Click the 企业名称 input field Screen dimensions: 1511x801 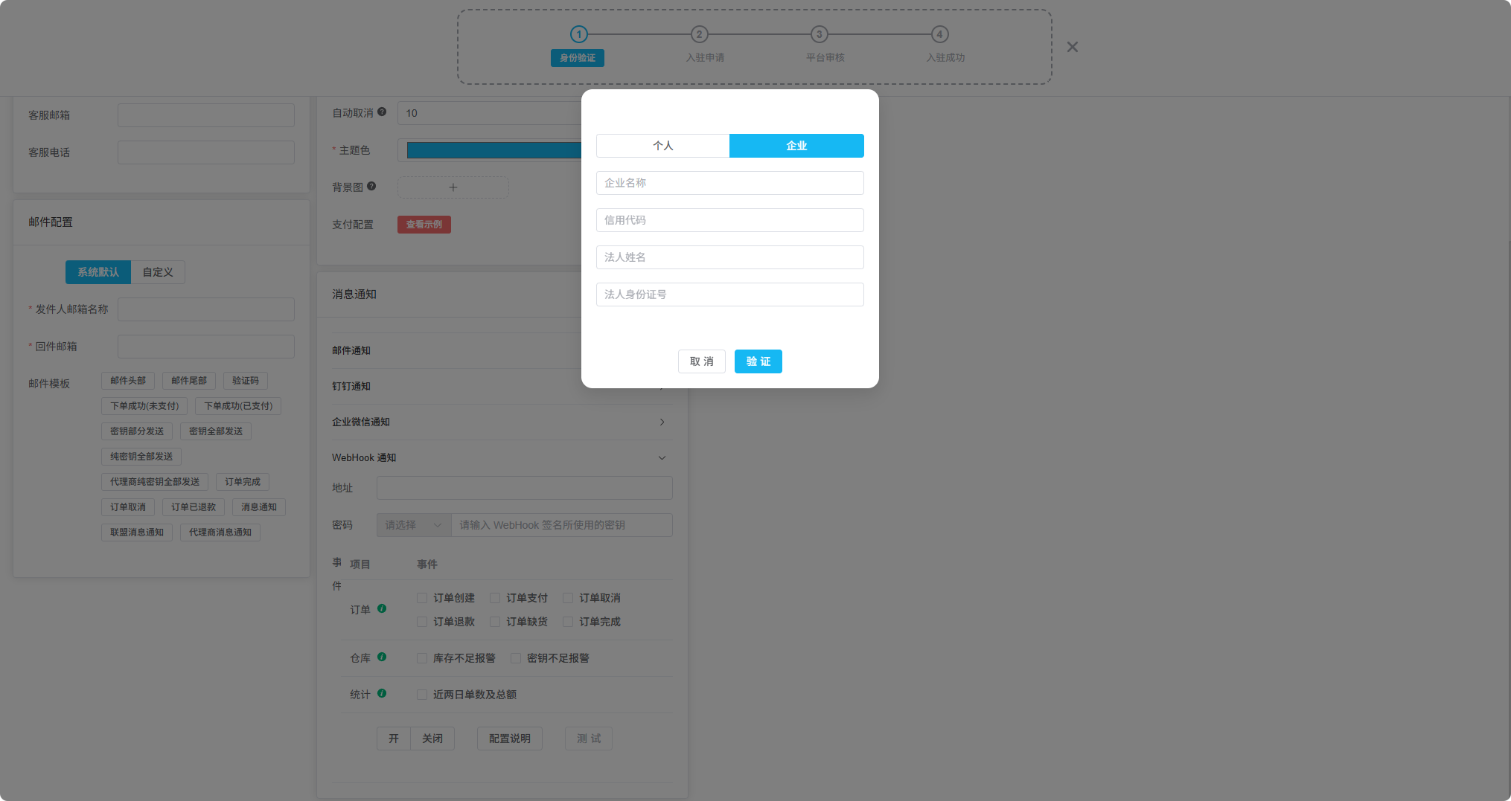click(729, 183)
